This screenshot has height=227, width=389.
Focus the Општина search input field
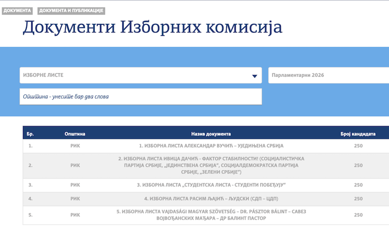click(x=141, y=96)
